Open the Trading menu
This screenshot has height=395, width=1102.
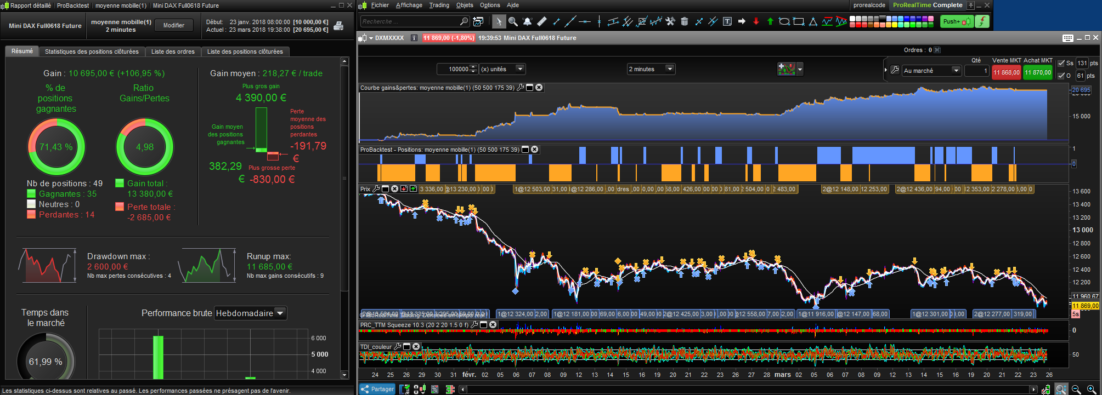439,5
